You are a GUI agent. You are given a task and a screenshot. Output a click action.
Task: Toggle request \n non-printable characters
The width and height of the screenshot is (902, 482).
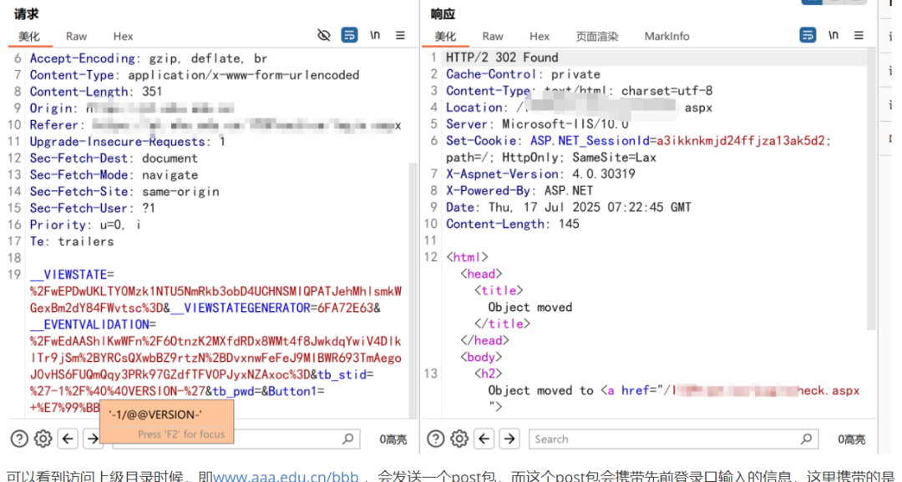pyautogui.click(x=375, y=35)
